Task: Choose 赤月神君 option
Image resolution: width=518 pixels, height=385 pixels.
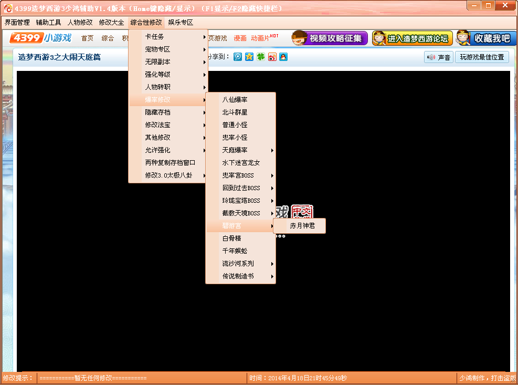Action: tap(300, 225)
